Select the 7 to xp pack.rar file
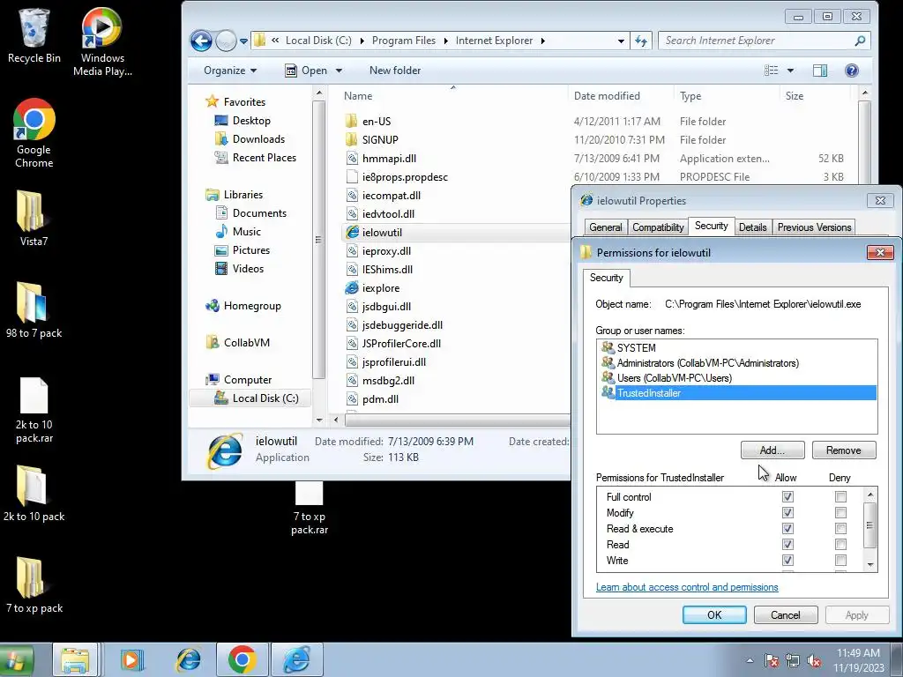The image size is (903, 677). [310, 508]
